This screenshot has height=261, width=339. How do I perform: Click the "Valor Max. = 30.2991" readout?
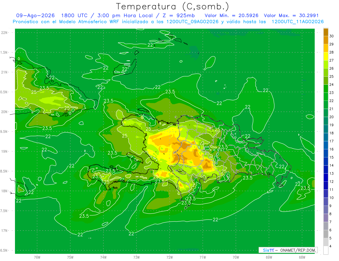point(291,16)
